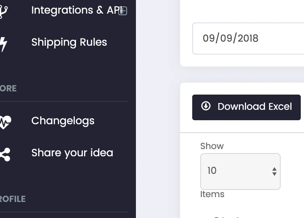Select the month segment of the date field
Viewport: 304px width, 218px height.
tap(209, 38)
